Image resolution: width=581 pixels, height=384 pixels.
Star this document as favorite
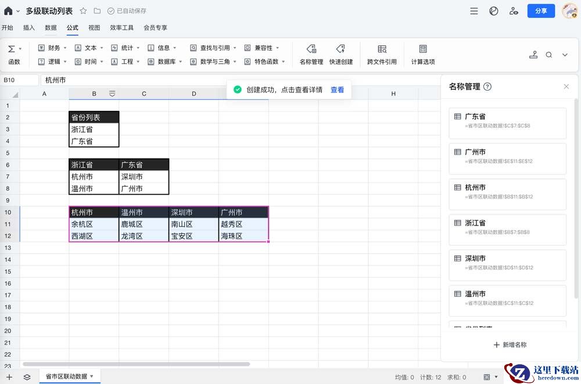(x=83, y=11)
